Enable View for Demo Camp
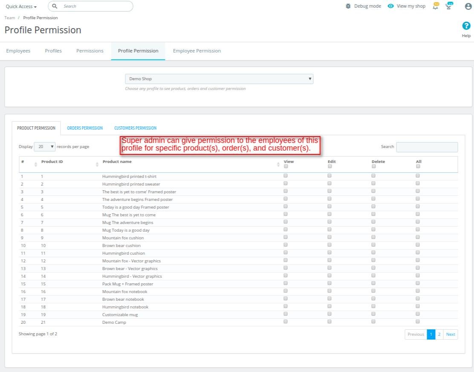The width and height of the screenshot is (474, 372). [286, 322]
